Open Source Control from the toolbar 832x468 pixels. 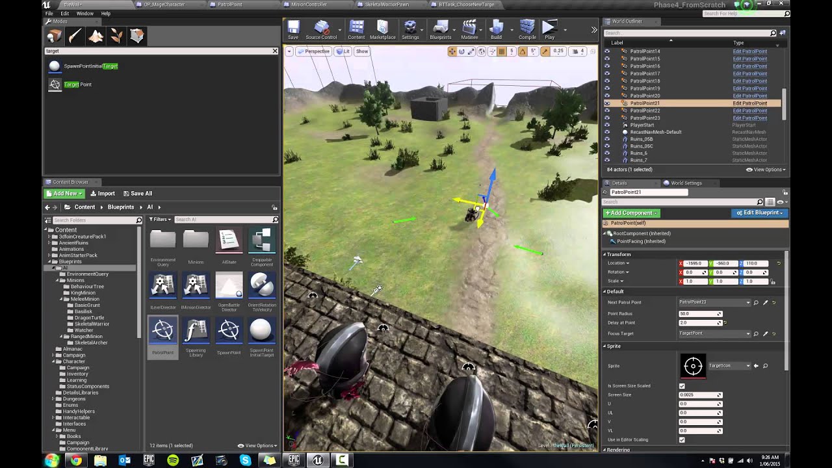321,30
